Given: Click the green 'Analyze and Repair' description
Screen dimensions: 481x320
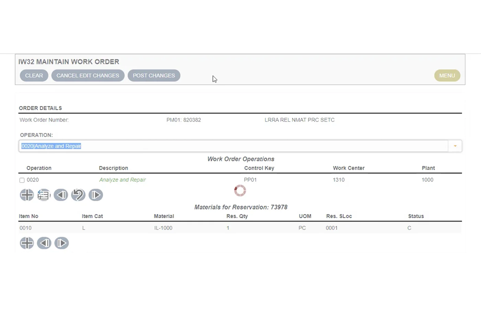Looking at the screenshot, I should [x=123, y=180].
